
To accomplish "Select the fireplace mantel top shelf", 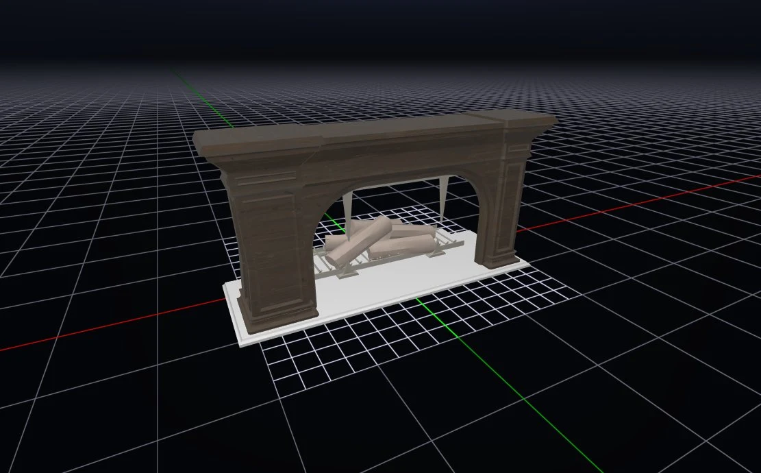I will (x=374, y=132).
